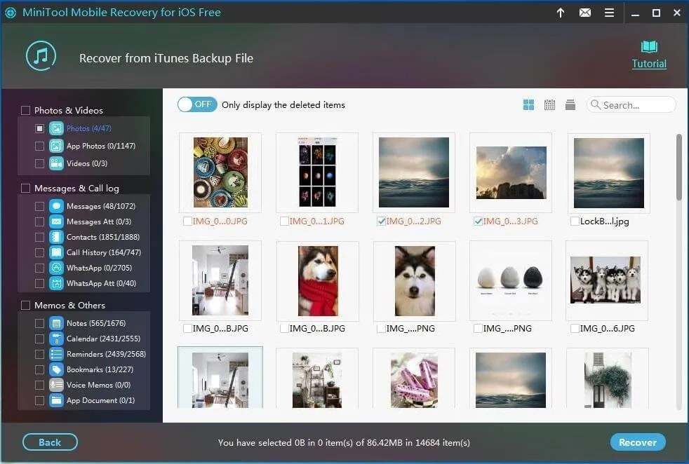This screenshot has height=464, width=689.
Task: Open the mail feedback icon
Action: pos(585,13)
